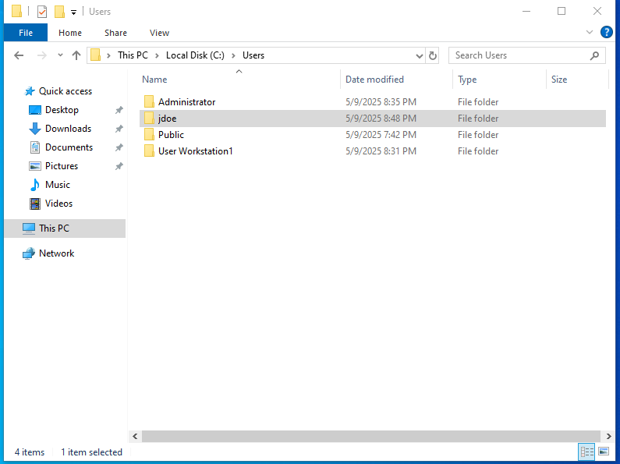Select This PC in the navigation pane

pyautogui.click(x=65, y=228)
